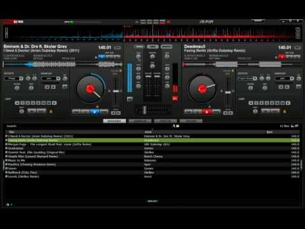305x229 pixels.
Task: Open left deck effects dropdown arrow
Action: click(21, 78)
